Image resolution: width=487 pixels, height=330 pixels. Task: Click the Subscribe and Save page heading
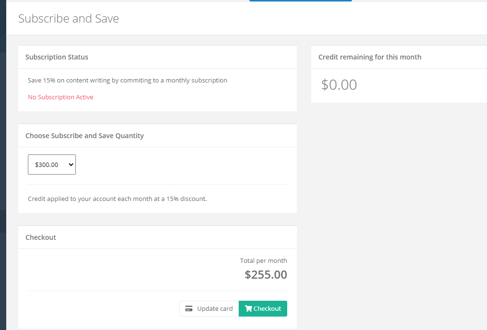69,19
